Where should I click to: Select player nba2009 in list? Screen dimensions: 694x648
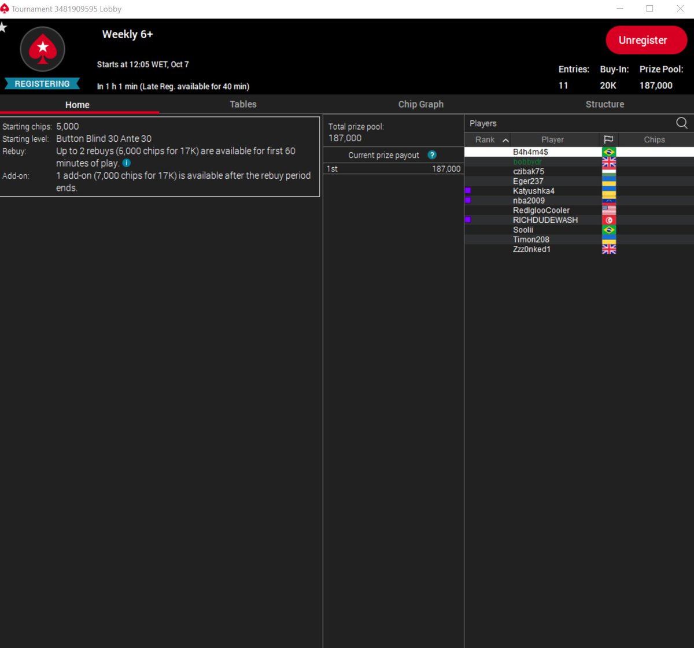click(x=579, y=201)
